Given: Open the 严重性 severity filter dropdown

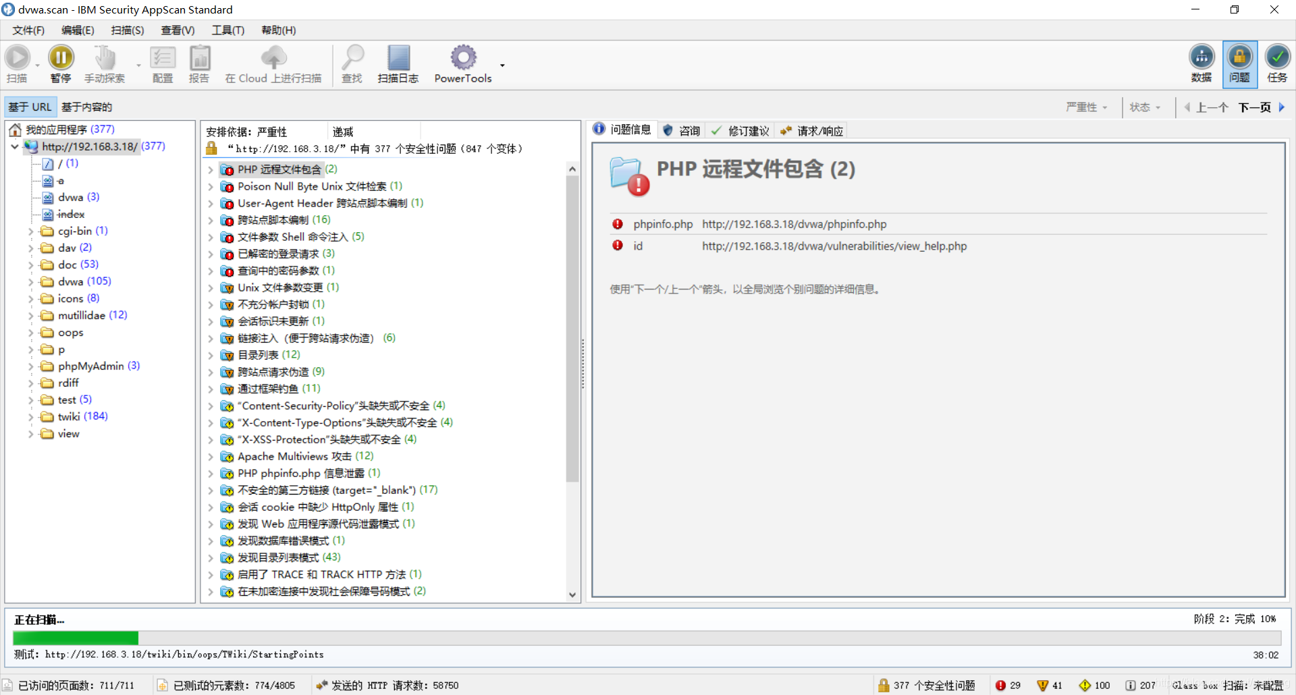Looking at the screenshot, I should click(1087, 107).
